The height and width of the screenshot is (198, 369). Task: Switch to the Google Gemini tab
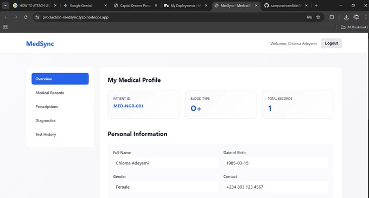(x=85, y=5)
